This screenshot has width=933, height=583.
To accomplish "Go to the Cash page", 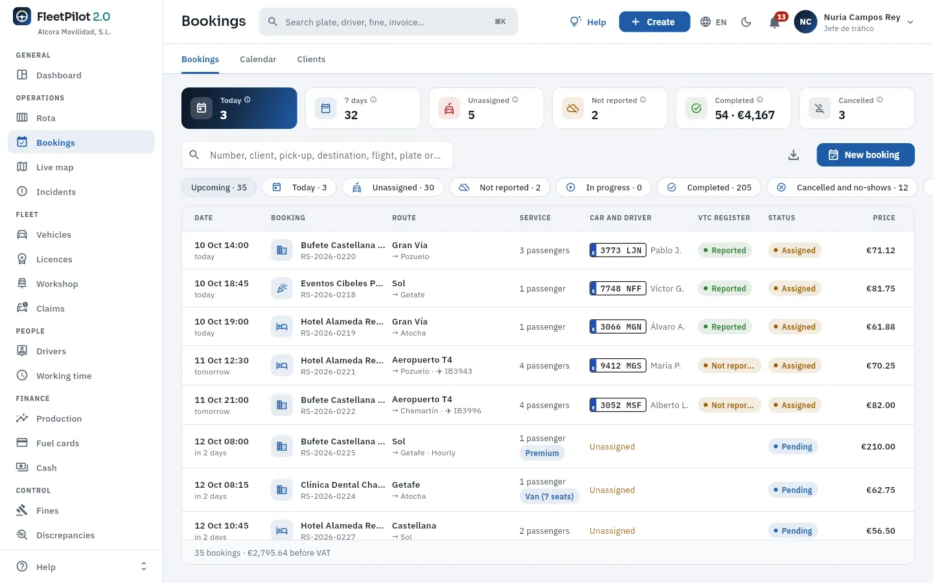I will tap(81, 468).
